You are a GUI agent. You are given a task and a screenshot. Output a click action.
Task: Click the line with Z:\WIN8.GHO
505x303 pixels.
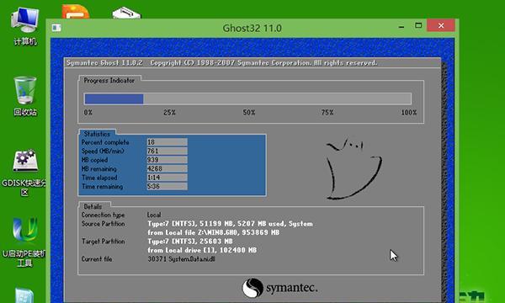click(213, 232)
